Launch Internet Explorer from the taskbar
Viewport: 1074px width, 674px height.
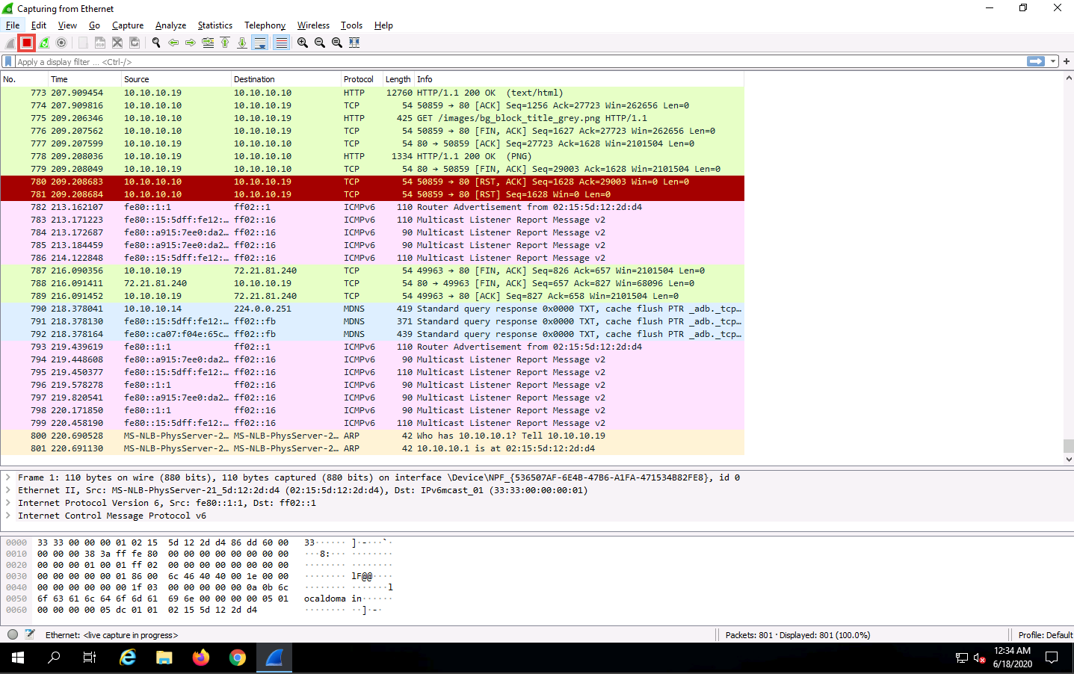coord(129,658)
